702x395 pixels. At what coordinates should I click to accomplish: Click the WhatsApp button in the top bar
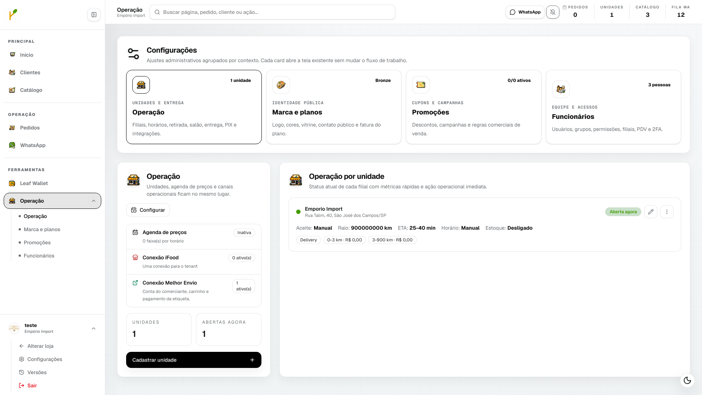pos(525,12)
